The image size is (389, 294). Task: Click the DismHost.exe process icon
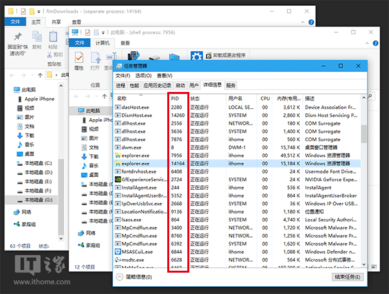point(117,115)
